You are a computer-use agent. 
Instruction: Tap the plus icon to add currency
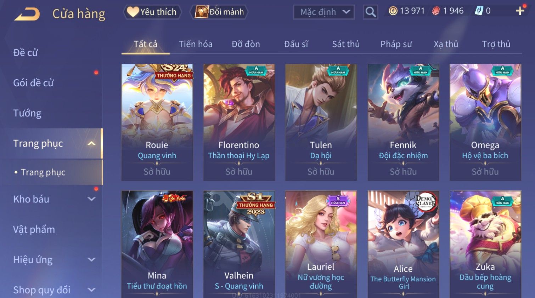(x=520, y=11)
